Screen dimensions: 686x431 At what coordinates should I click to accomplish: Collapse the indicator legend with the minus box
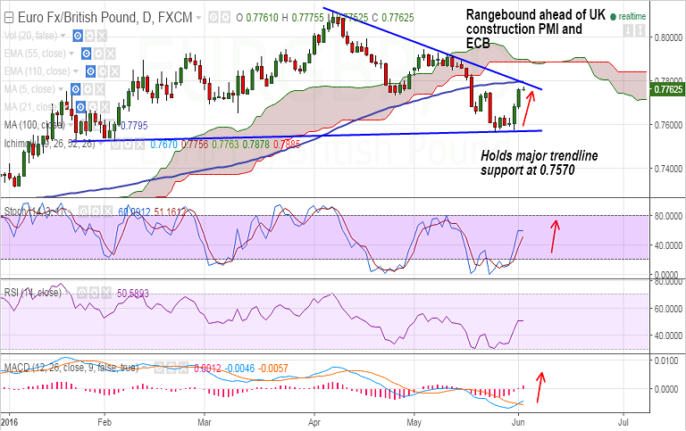[x=9, y=18]
